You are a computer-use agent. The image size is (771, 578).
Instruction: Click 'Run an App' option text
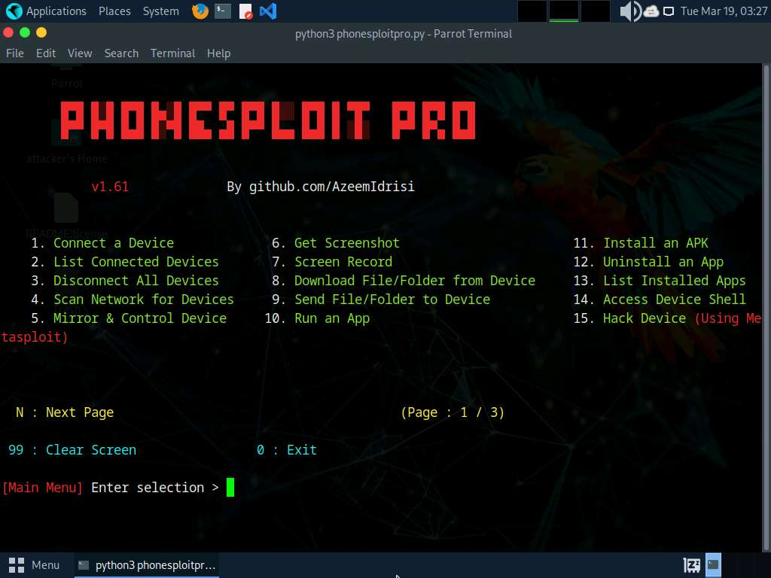click(x=332, y=318)
